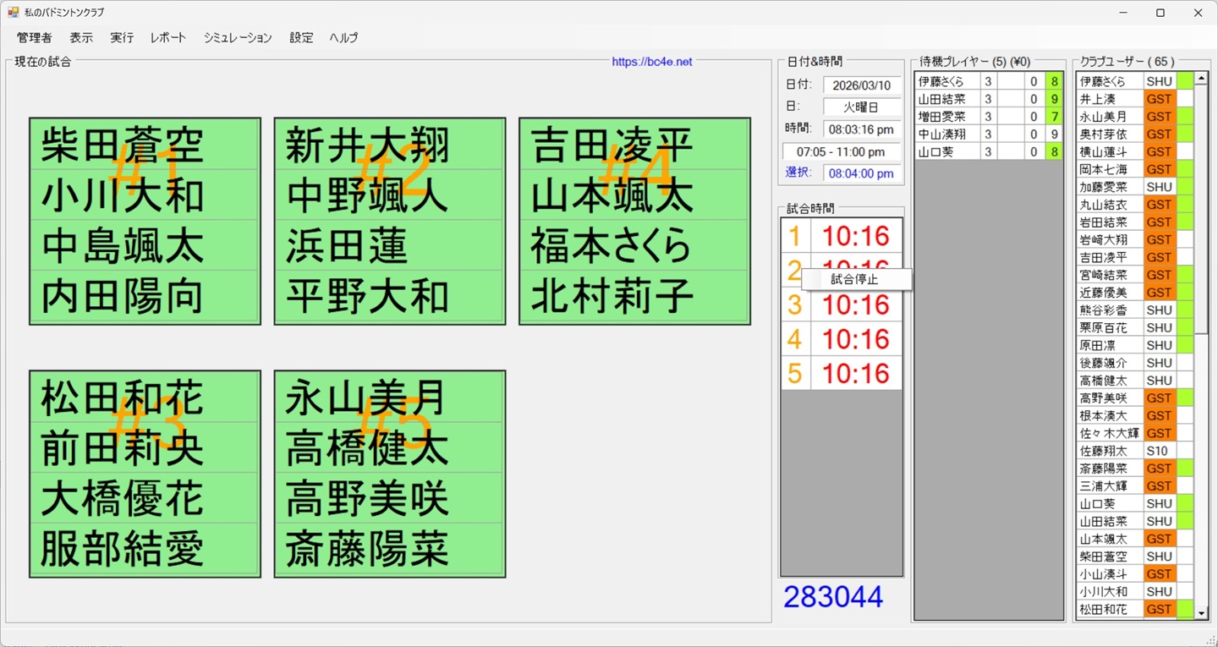Select player 服部結愛 on court #3
Screen dimensions: 1218x647
click(x=145, y=549)
